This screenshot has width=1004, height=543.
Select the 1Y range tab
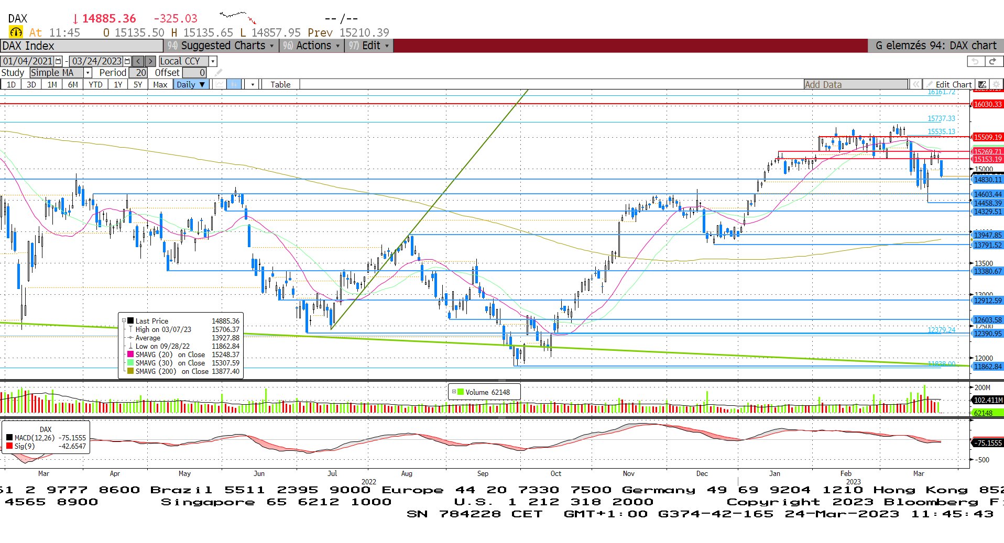(118, 84)
